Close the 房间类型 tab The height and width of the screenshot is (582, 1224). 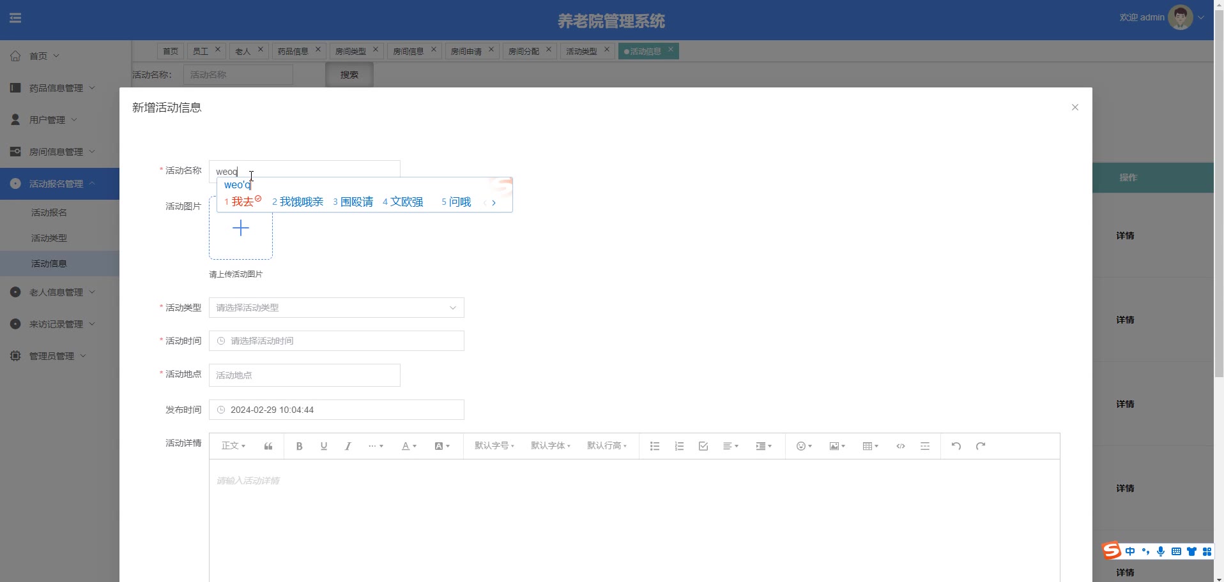click(x=376, y=49)
